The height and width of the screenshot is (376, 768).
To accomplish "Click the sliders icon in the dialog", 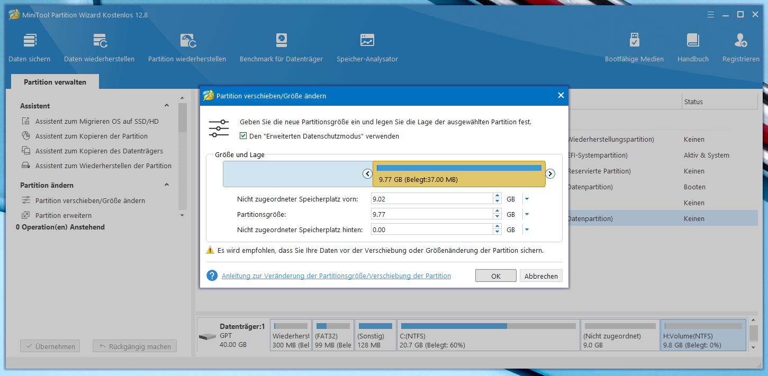I will [219, 129].
